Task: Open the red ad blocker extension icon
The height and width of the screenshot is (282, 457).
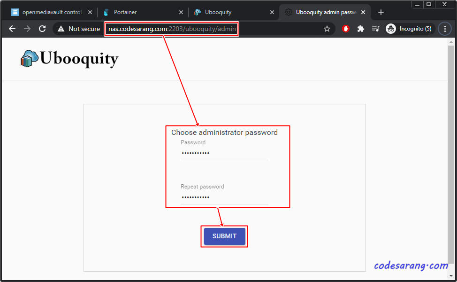Action: coord(346,29)
